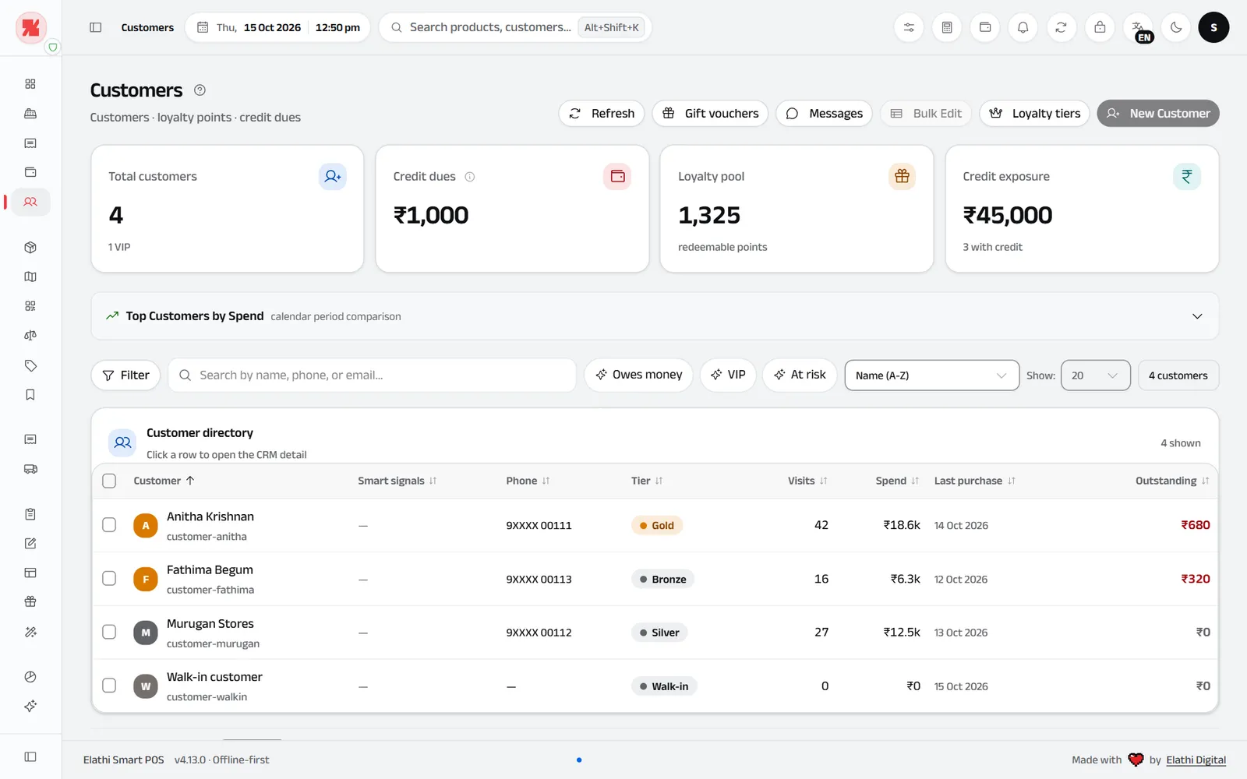Check the Anitha Krishnan row checkbox
Image resolution: width=1247 pixels, height=779 pixels.
(109, 525)
